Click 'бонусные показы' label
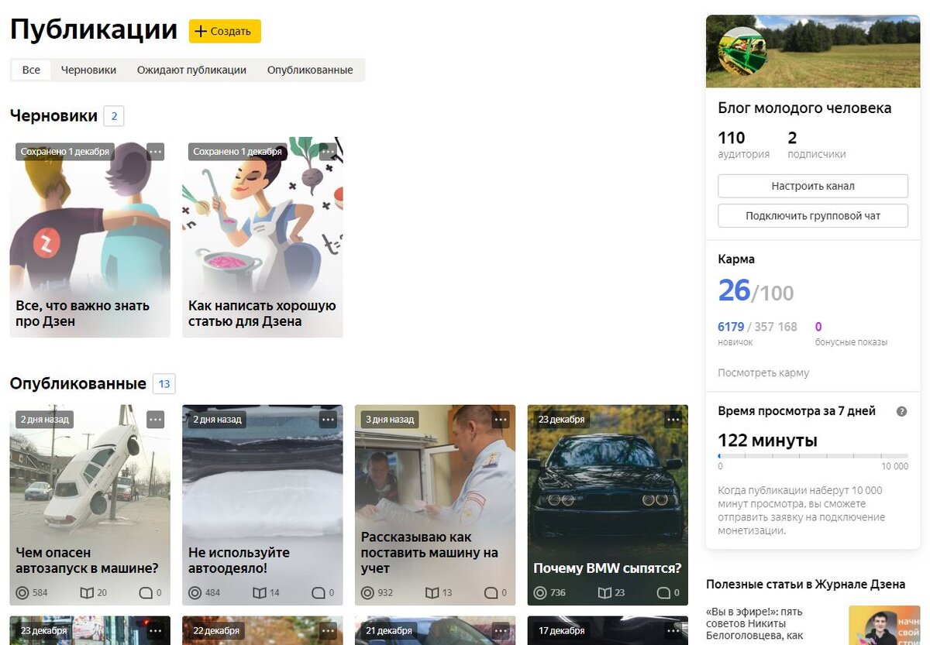This screenshot has height=645, width=930. coord(851,342)
